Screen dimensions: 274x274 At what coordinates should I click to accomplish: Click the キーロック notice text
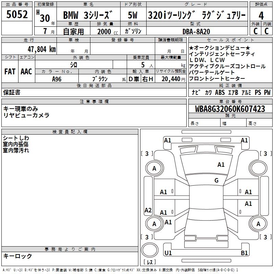(17, 256)
